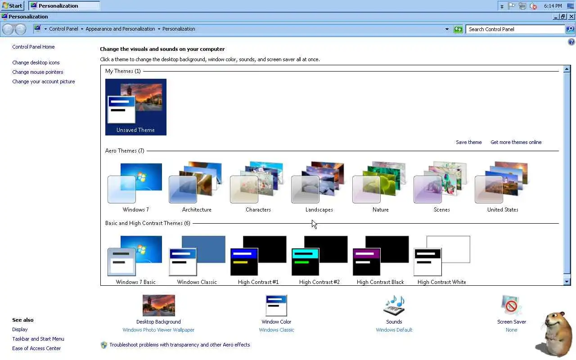This screenshot has width=576, height=360.
Task: Click Appearance and Personalization breadcrumb
Action: 120,29
